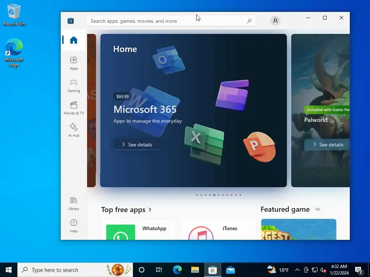Select the first carousel page dot

(197, 195)
